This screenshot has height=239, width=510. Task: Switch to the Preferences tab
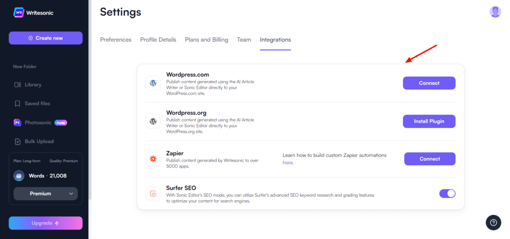(116, 40)
